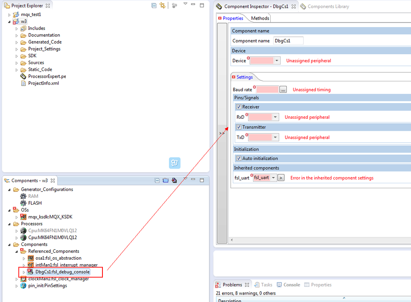Select intMan1:fsl_interrupt_manager component
The width and height of the screenshot is (411, 302).
[x=67, y=265]
